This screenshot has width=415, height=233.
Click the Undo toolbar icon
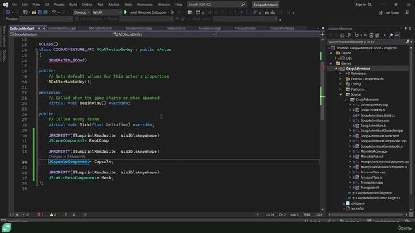(54, 12)
